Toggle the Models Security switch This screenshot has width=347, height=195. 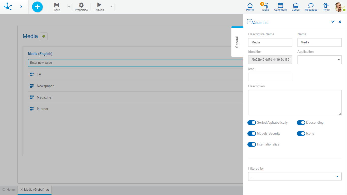pyautogui.click(x=252, y=134)
